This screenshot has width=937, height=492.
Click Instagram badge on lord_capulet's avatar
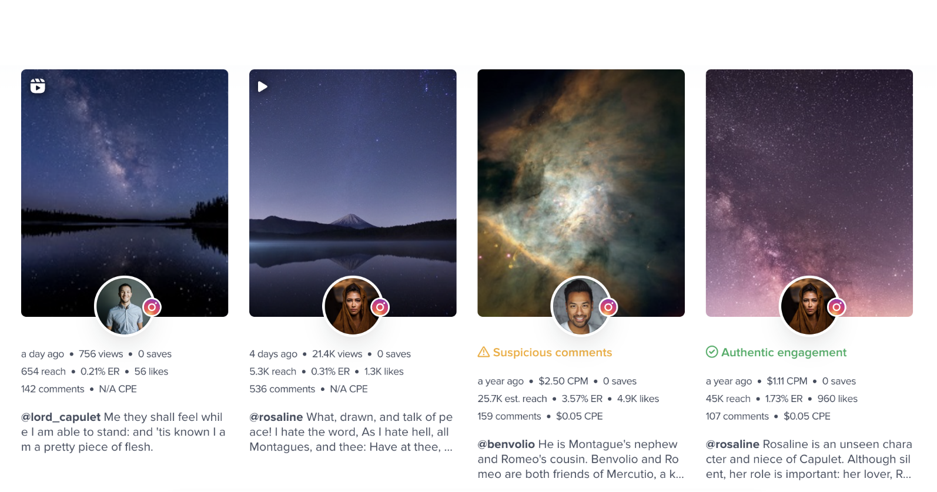(152, 307)
